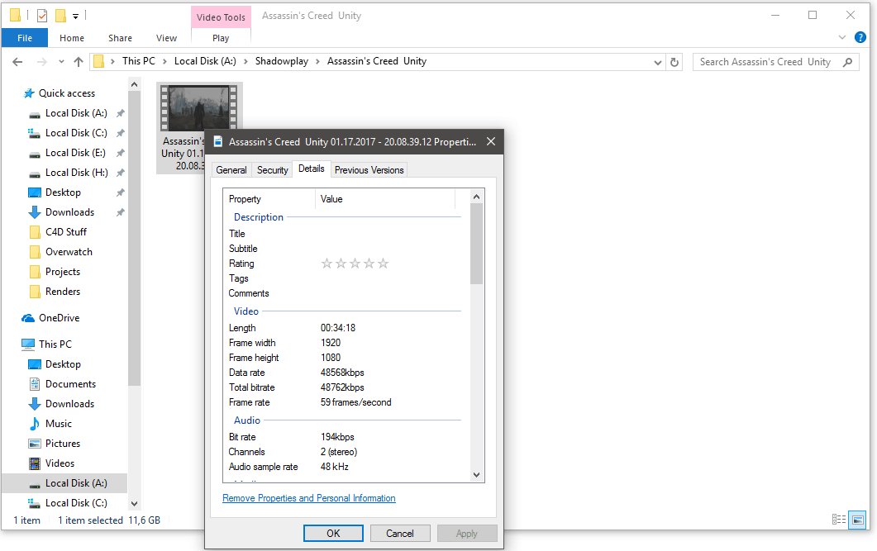
Task: Click the properties list scrollbar thumb
Action: point(477,244)
